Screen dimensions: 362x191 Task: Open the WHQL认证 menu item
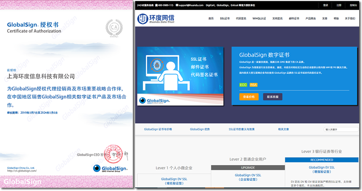click(259, 18)
